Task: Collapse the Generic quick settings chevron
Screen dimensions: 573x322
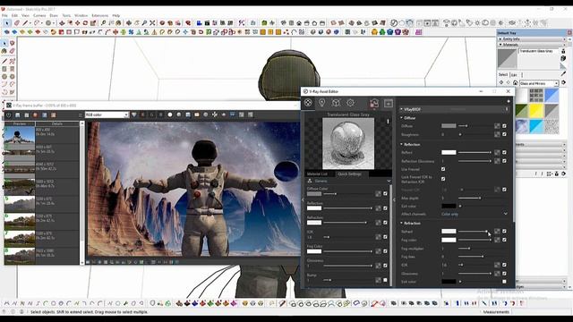Action: [389, 181]
